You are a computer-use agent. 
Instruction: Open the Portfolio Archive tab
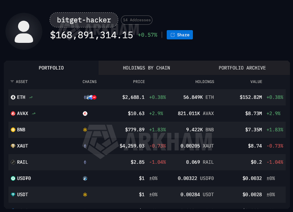pos(242,68)
